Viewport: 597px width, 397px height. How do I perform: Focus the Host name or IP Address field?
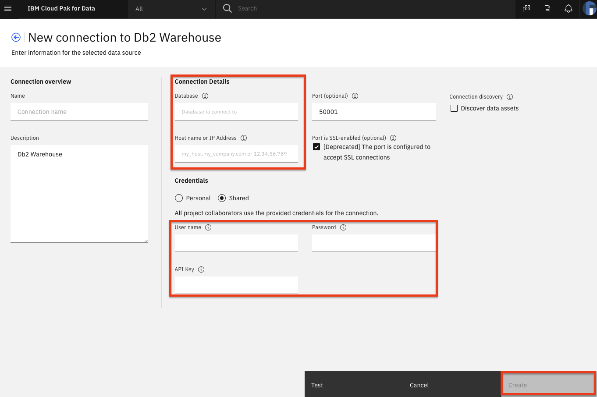[x=236, y=154]
